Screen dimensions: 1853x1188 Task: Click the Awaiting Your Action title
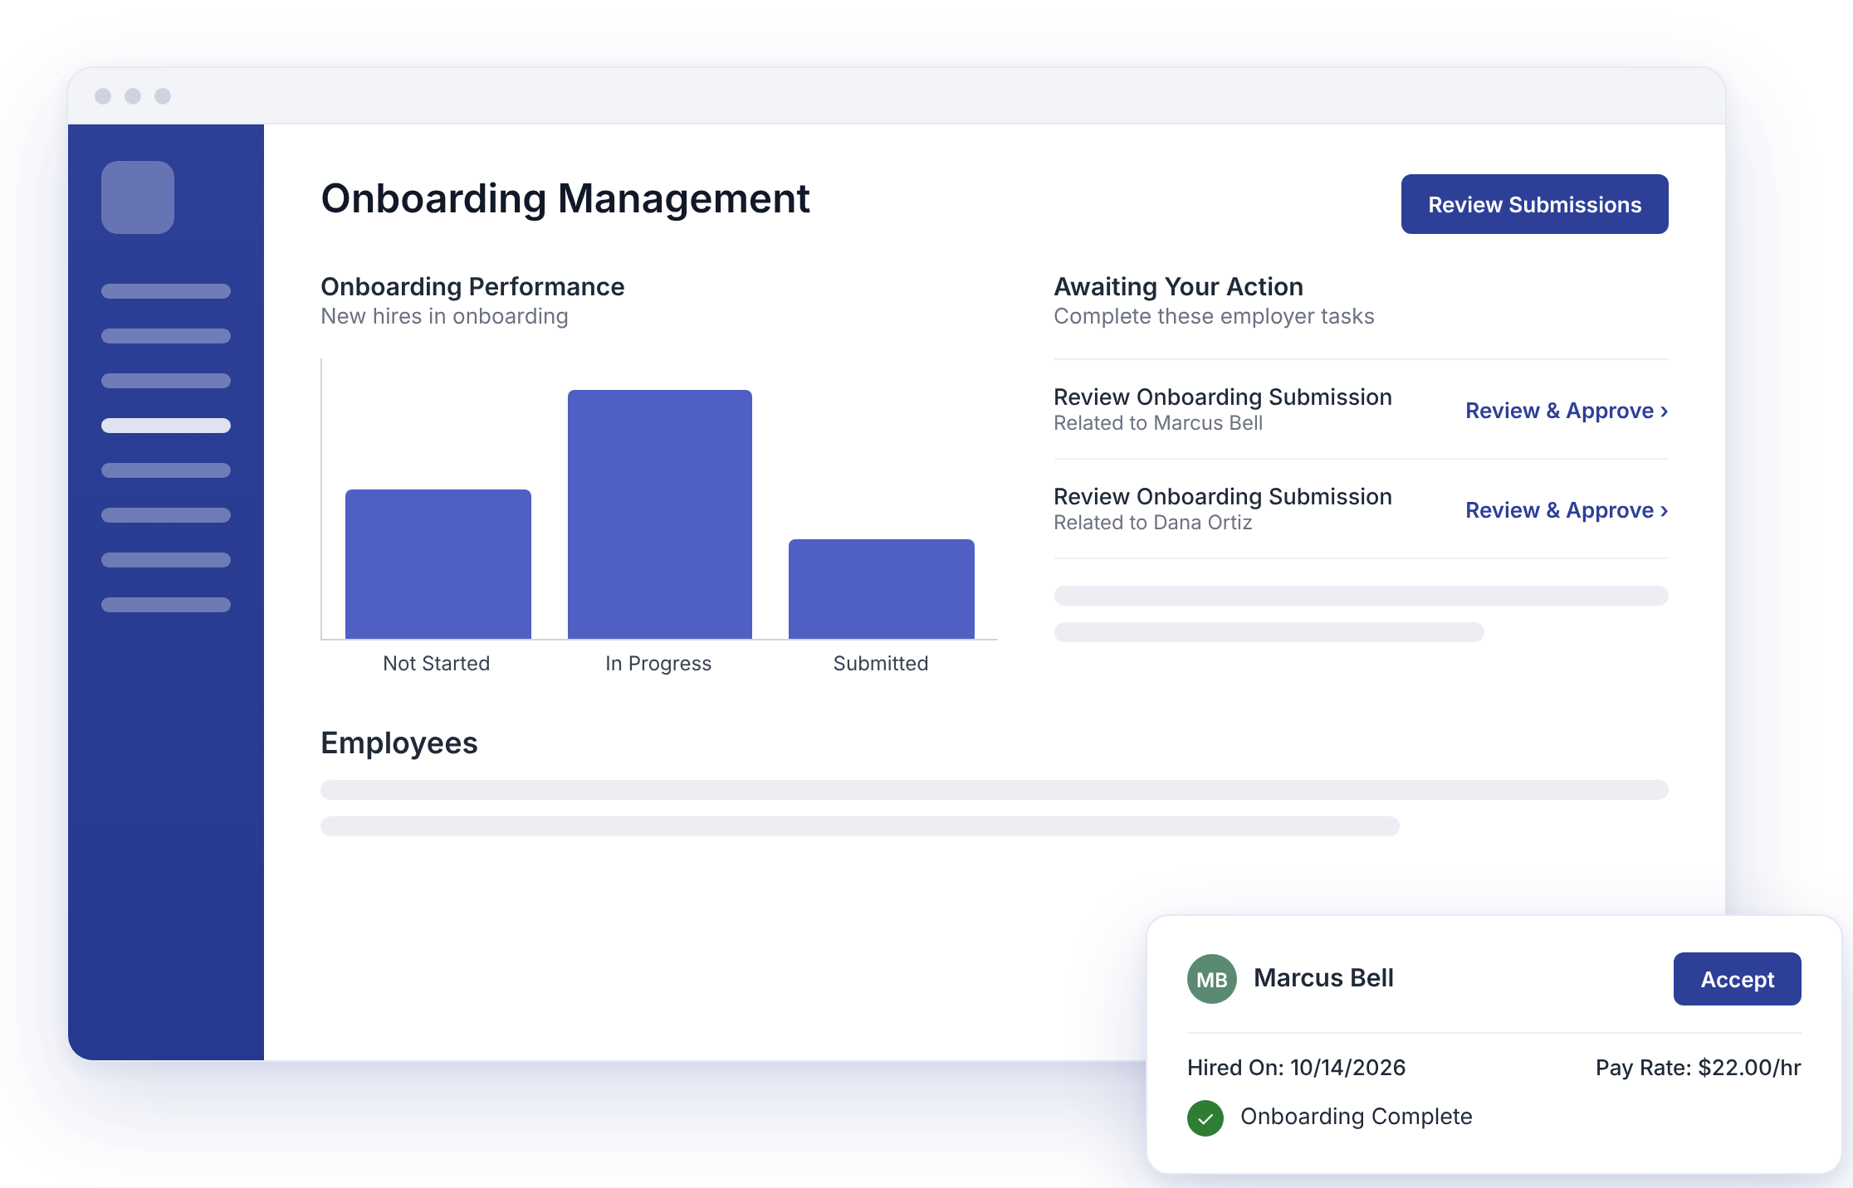(1178, 286)
